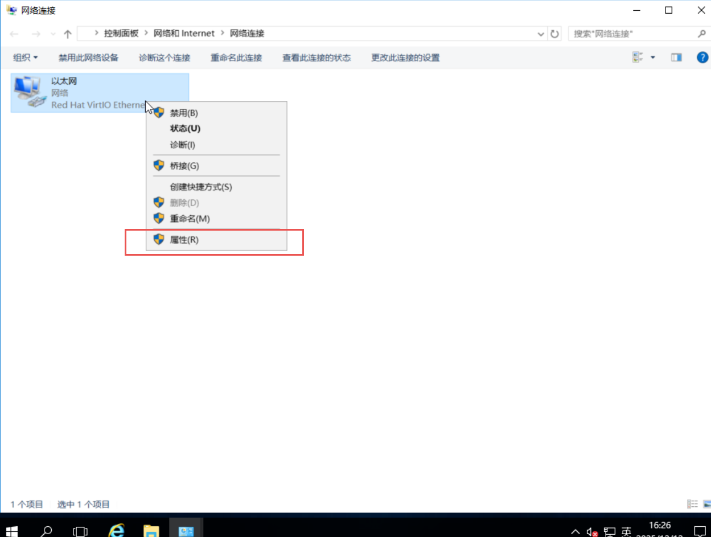
Task: Click 重命名(M) in the context menu
Action: (216, 219)
